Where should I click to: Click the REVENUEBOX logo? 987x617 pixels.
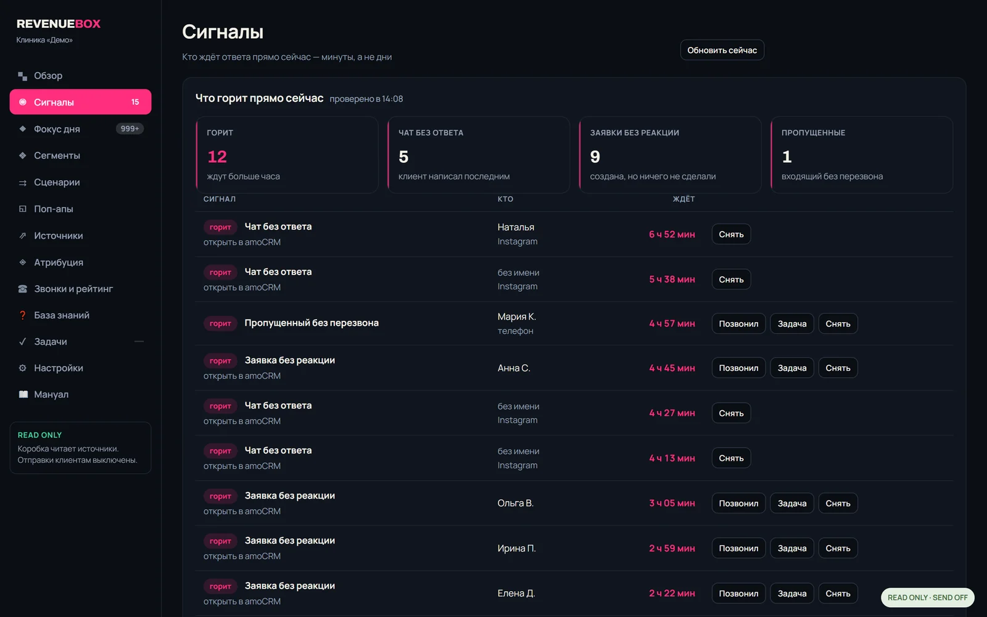59,24
